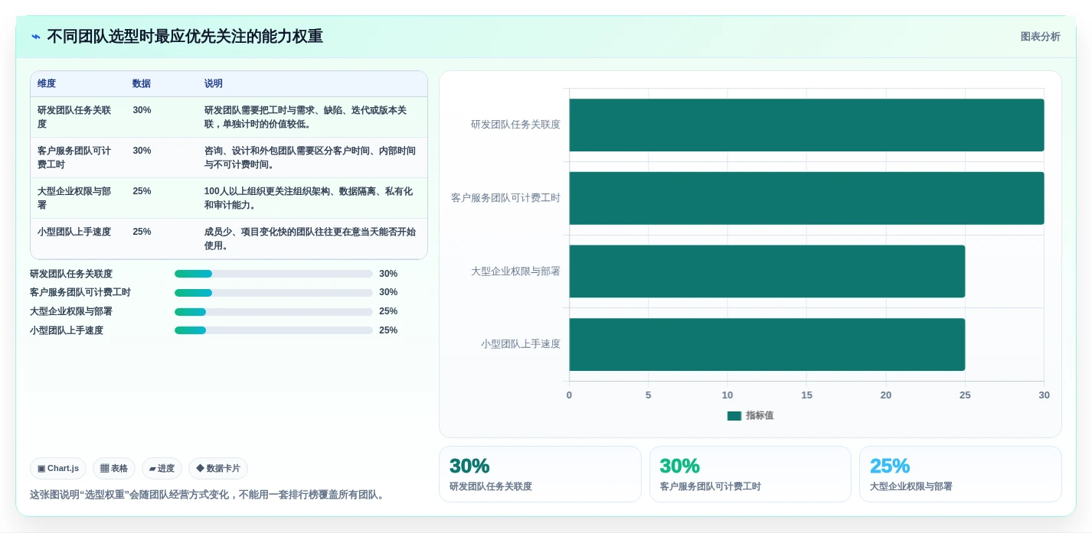Click the 数据 column header
This screenshot has width=1092, height=533.
pyautogui.click(x=142, y=83)
